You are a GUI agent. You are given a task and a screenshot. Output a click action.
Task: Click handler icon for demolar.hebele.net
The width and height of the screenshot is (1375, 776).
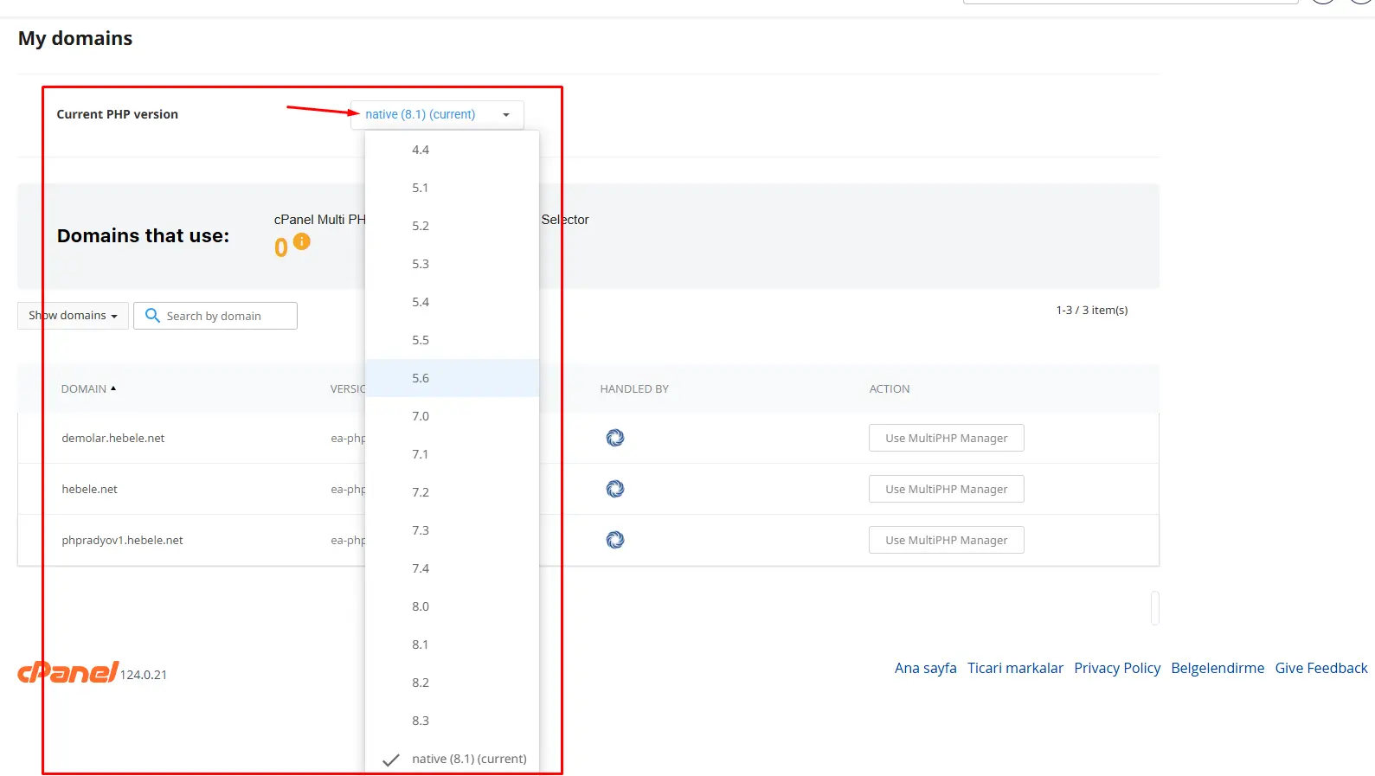coord(615,438)
